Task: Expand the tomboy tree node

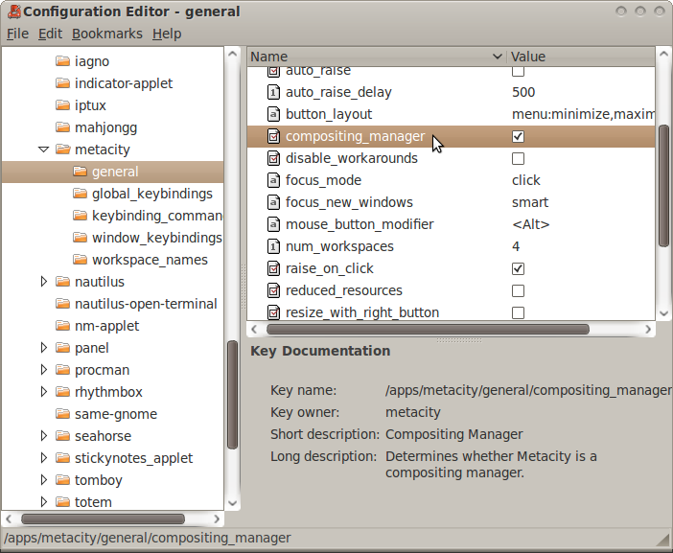Action: click(44, 480)
